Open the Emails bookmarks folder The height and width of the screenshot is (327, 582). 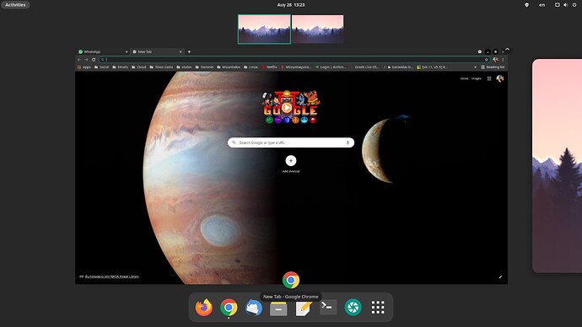[121, 67]
